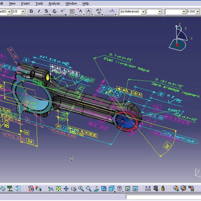Click the Insert Symbol diameter icon
201x201 pixels.
99,11
